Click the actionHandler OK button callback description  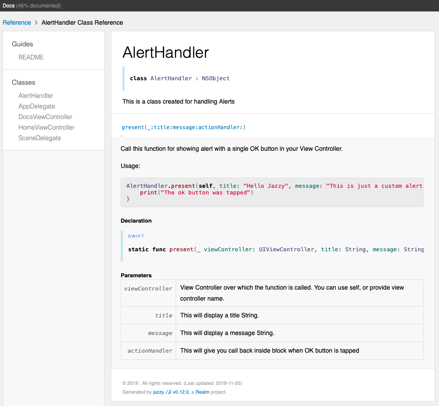click(x=269, y=351)
